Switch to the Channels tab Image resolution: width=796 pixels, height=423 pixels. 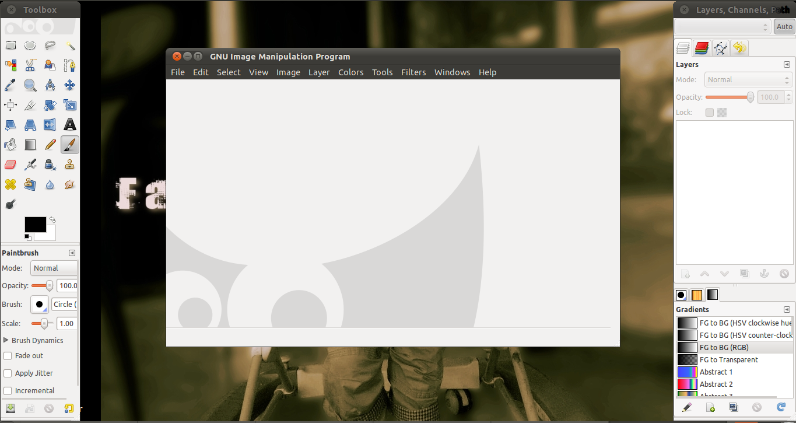(702, 47)
